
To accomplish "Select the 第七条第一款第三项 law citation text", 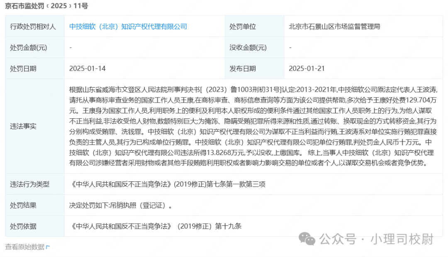I will point(236,184).
